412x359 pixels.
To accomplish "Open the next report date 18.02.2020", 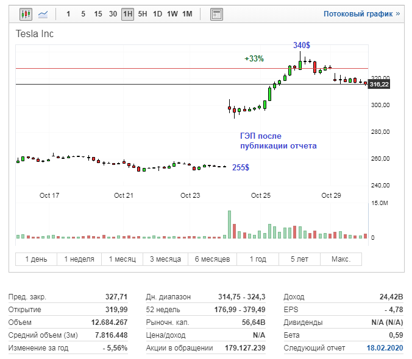I will (x=385, y=348).
